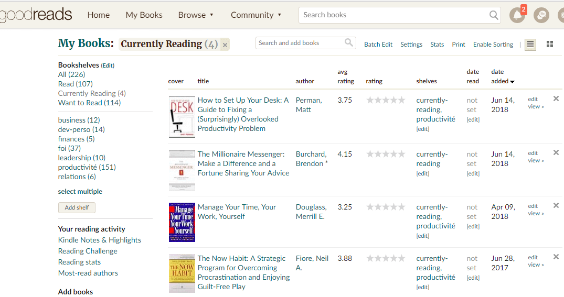Image resolution: width=564 pixels, height=297 pixels.
Task: Edit shelves for The Millionaire Messenger
Action: pos(423,173)
